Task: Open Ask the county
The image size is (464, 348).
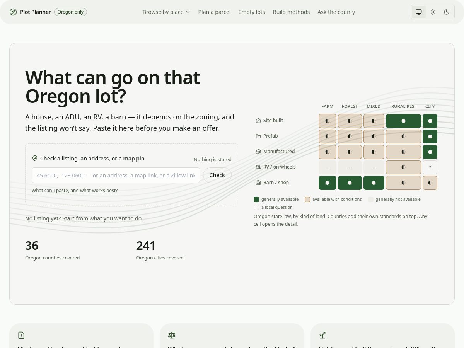Action: [x=336, y=12]
